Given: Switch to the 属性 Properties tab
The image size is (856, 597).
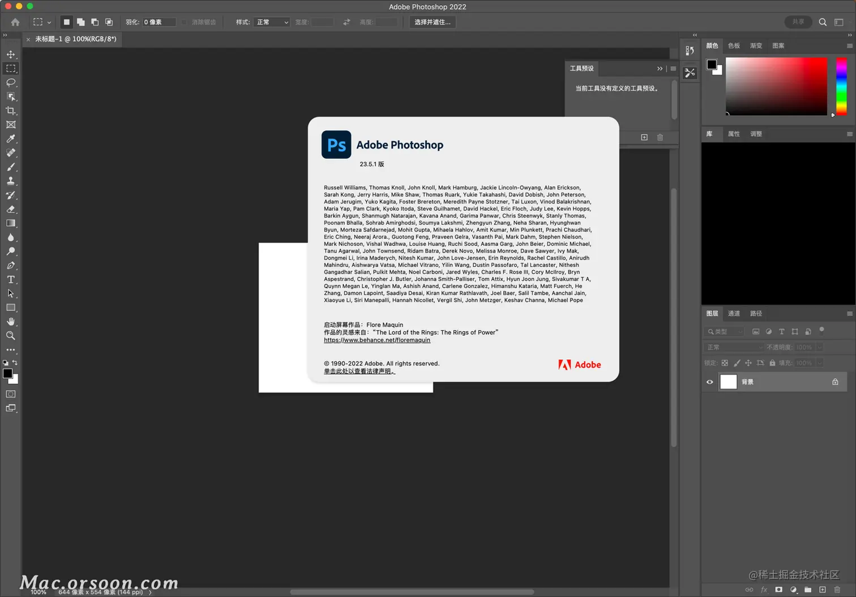Looking at the screenshot, I should (x=734, y=134).
